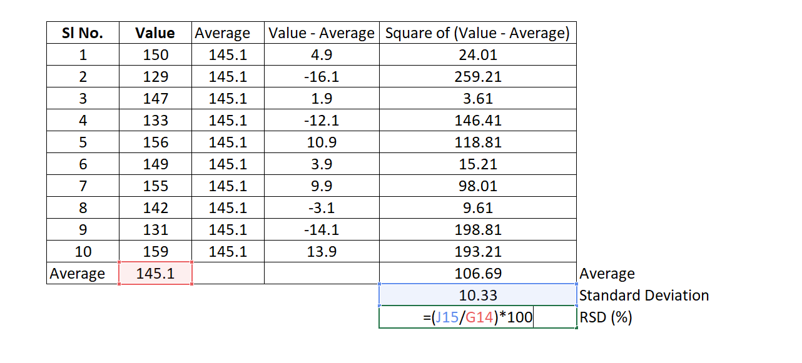Select the squared cell 198.81
Screen dimensions: 802x363
(477, 229)
